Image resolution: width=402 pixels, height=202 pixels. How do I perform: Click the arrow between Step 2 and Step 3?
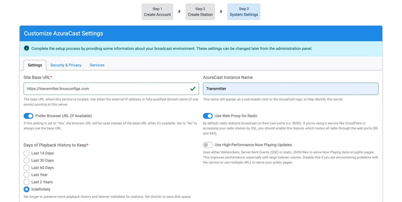[221, 11]
